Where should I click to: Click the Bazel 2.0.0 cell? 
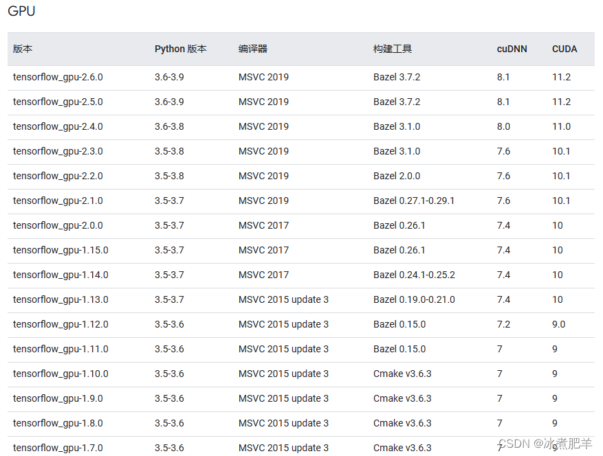(397, 176)
